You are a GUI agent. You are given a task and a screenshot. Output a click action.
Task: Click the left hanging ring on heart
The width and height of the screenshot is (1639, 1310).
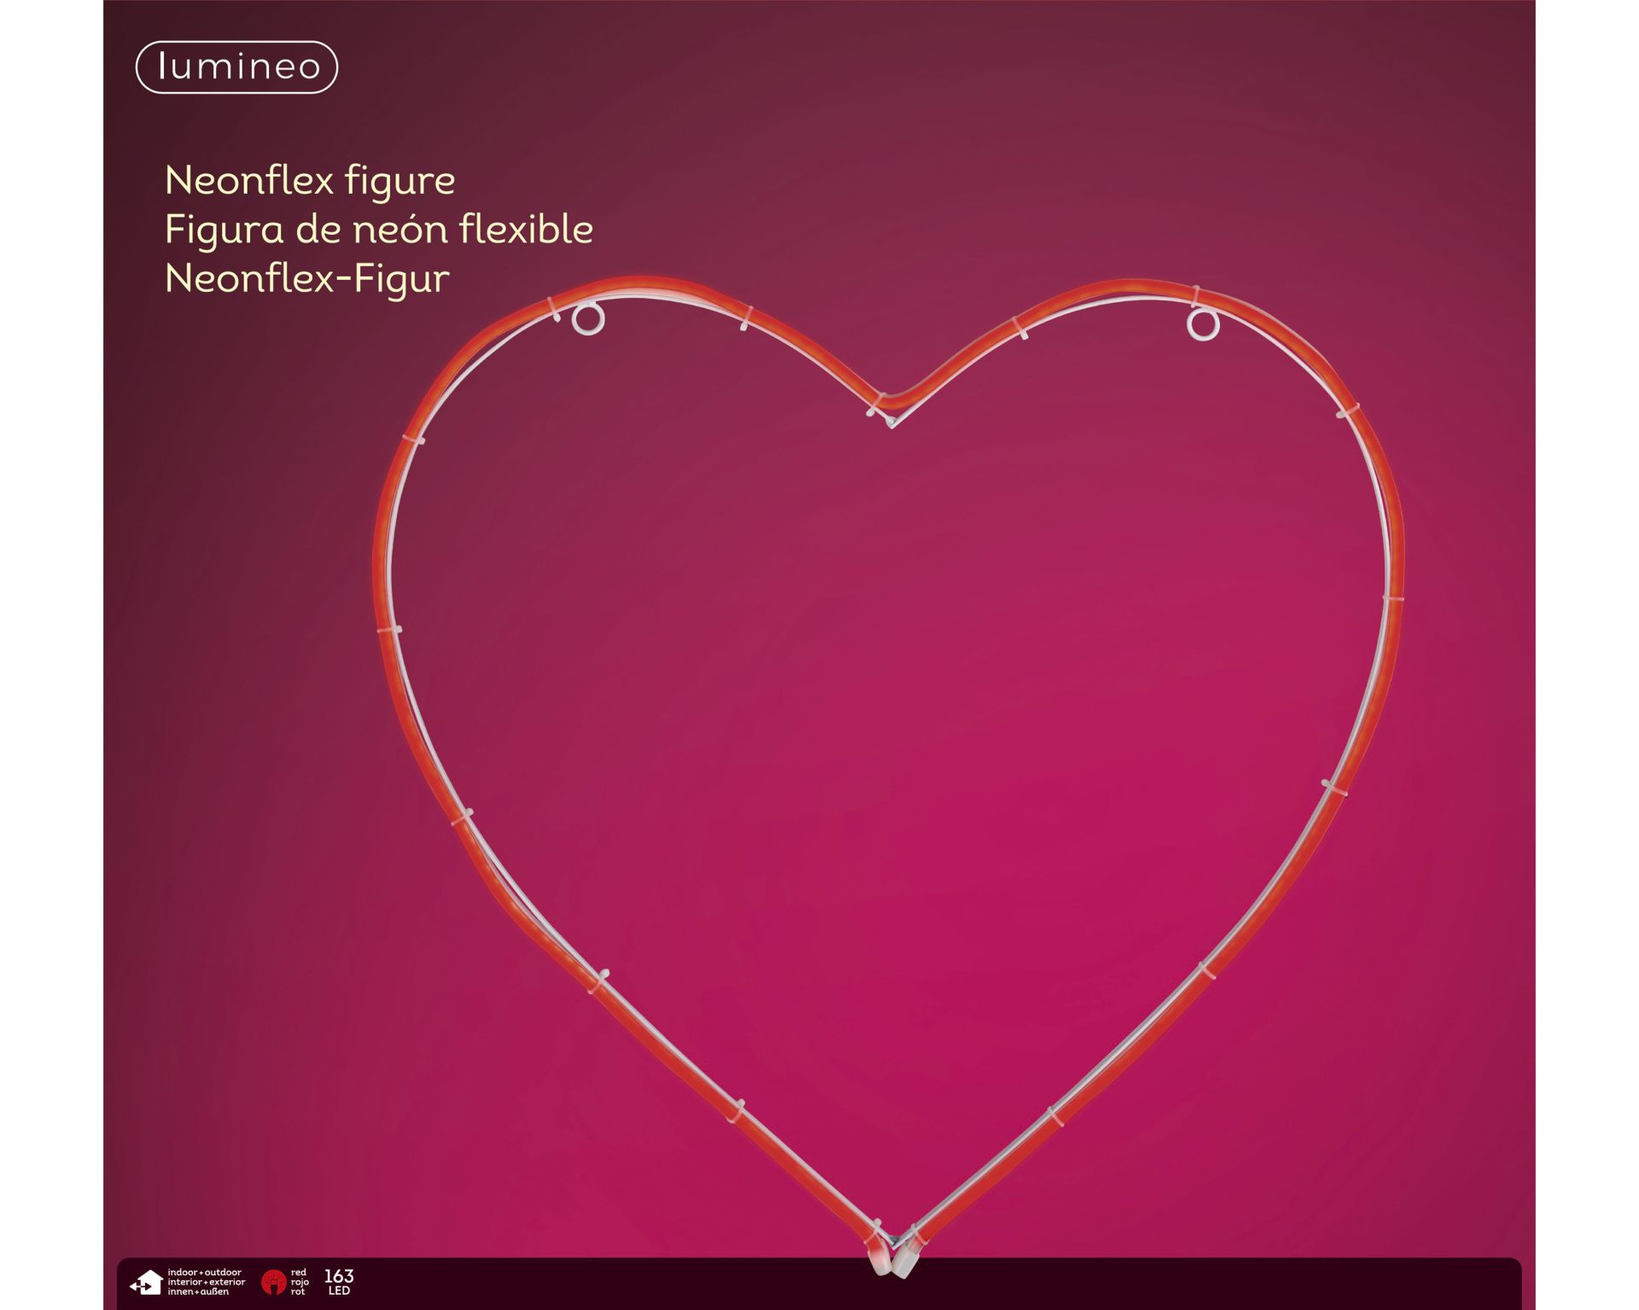point(588,319)
